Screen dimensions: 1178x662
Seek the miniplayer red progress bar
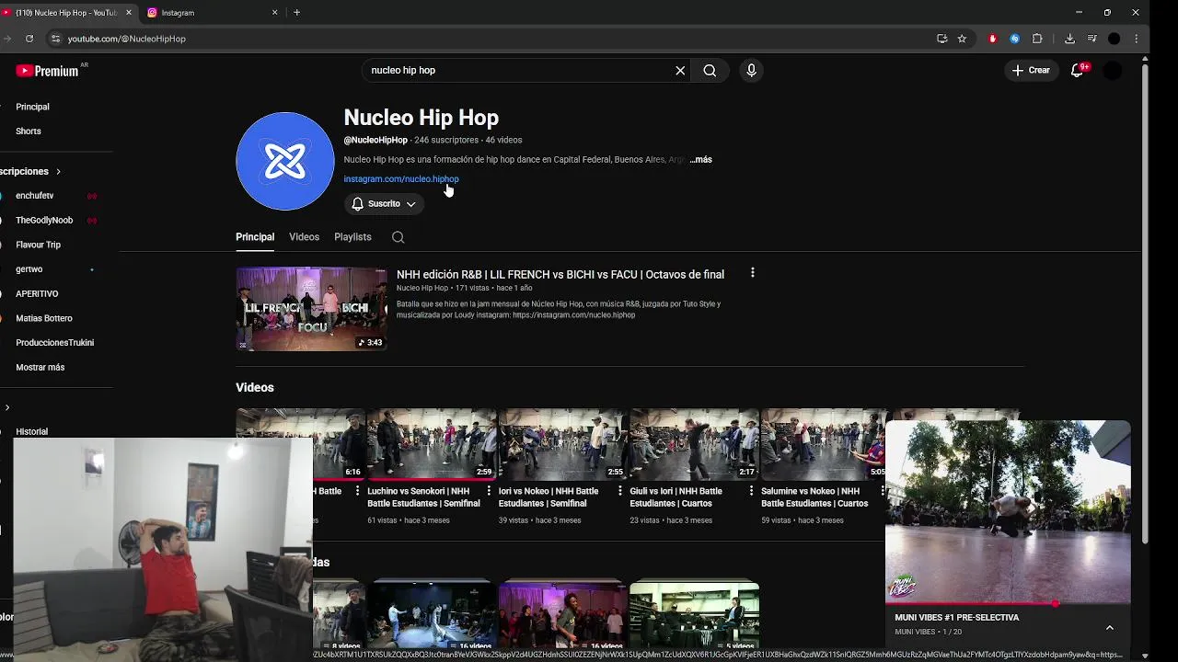[x=1008, y=604]
